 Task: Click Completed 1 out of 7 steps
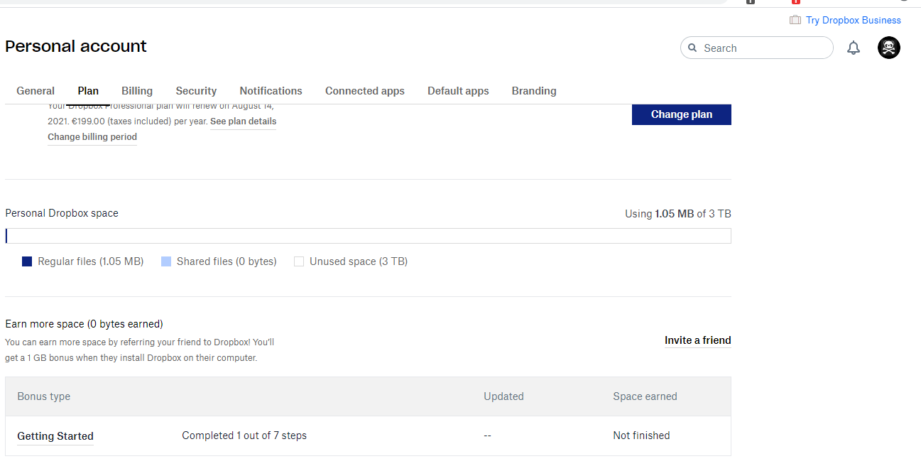pos(244,436)
